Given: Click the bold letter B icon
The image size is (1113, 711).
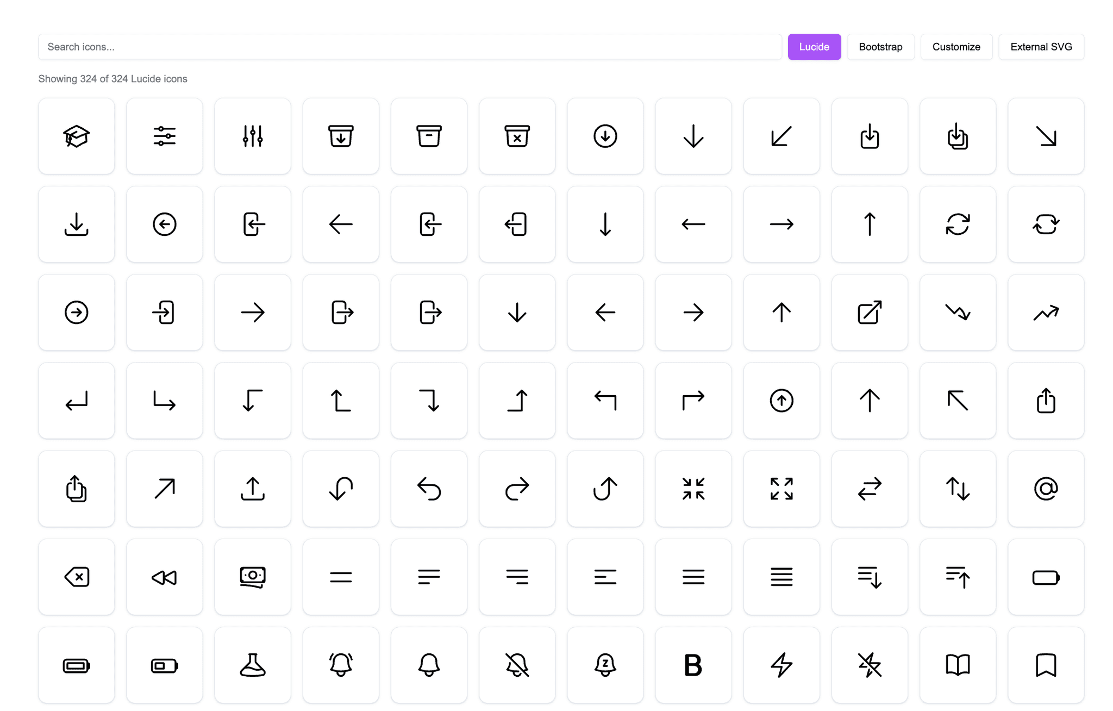Looking at the screenshot, I should coord(693,665).
